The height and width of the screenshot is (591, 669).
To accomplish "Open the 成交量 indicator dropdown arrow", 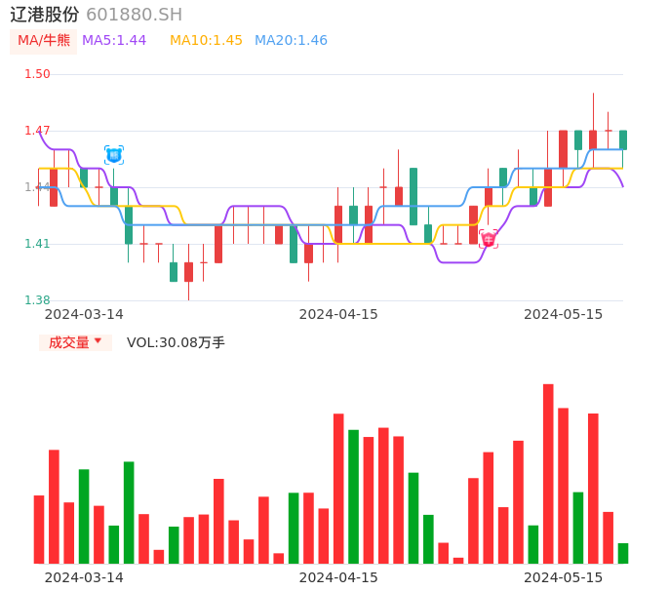I will tap(98, 341).
